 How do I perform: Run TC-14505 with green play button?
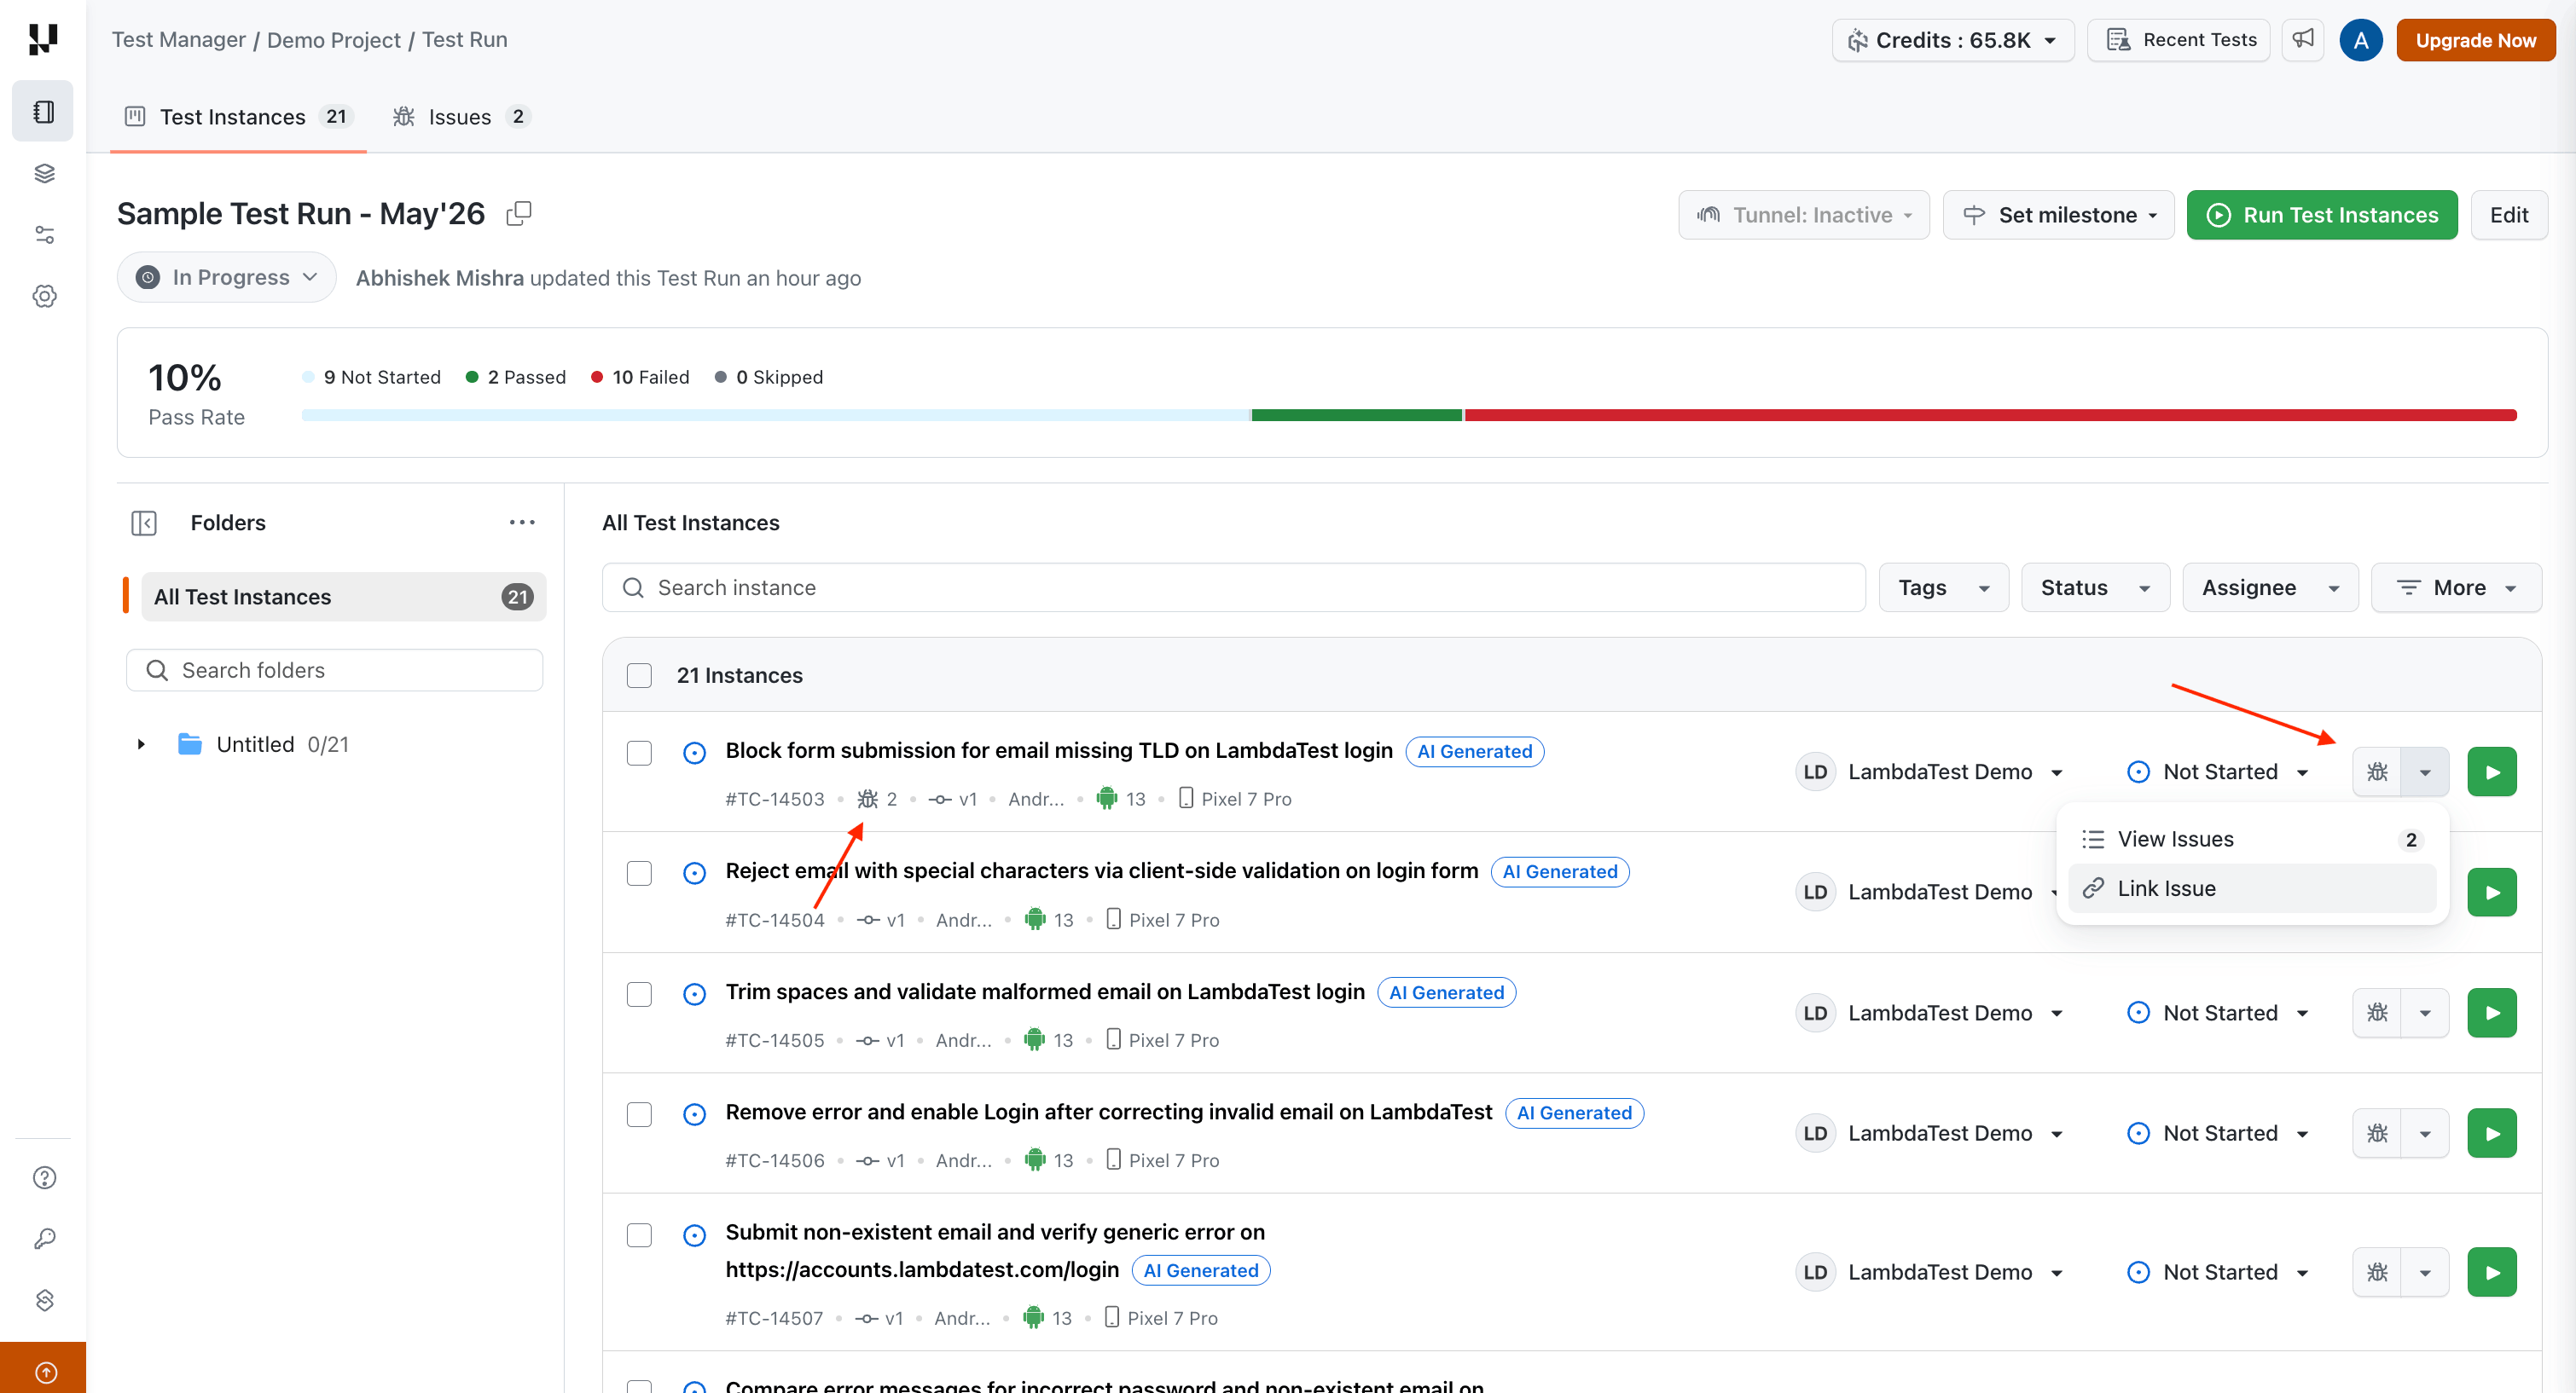[x=2491, y=1012]
